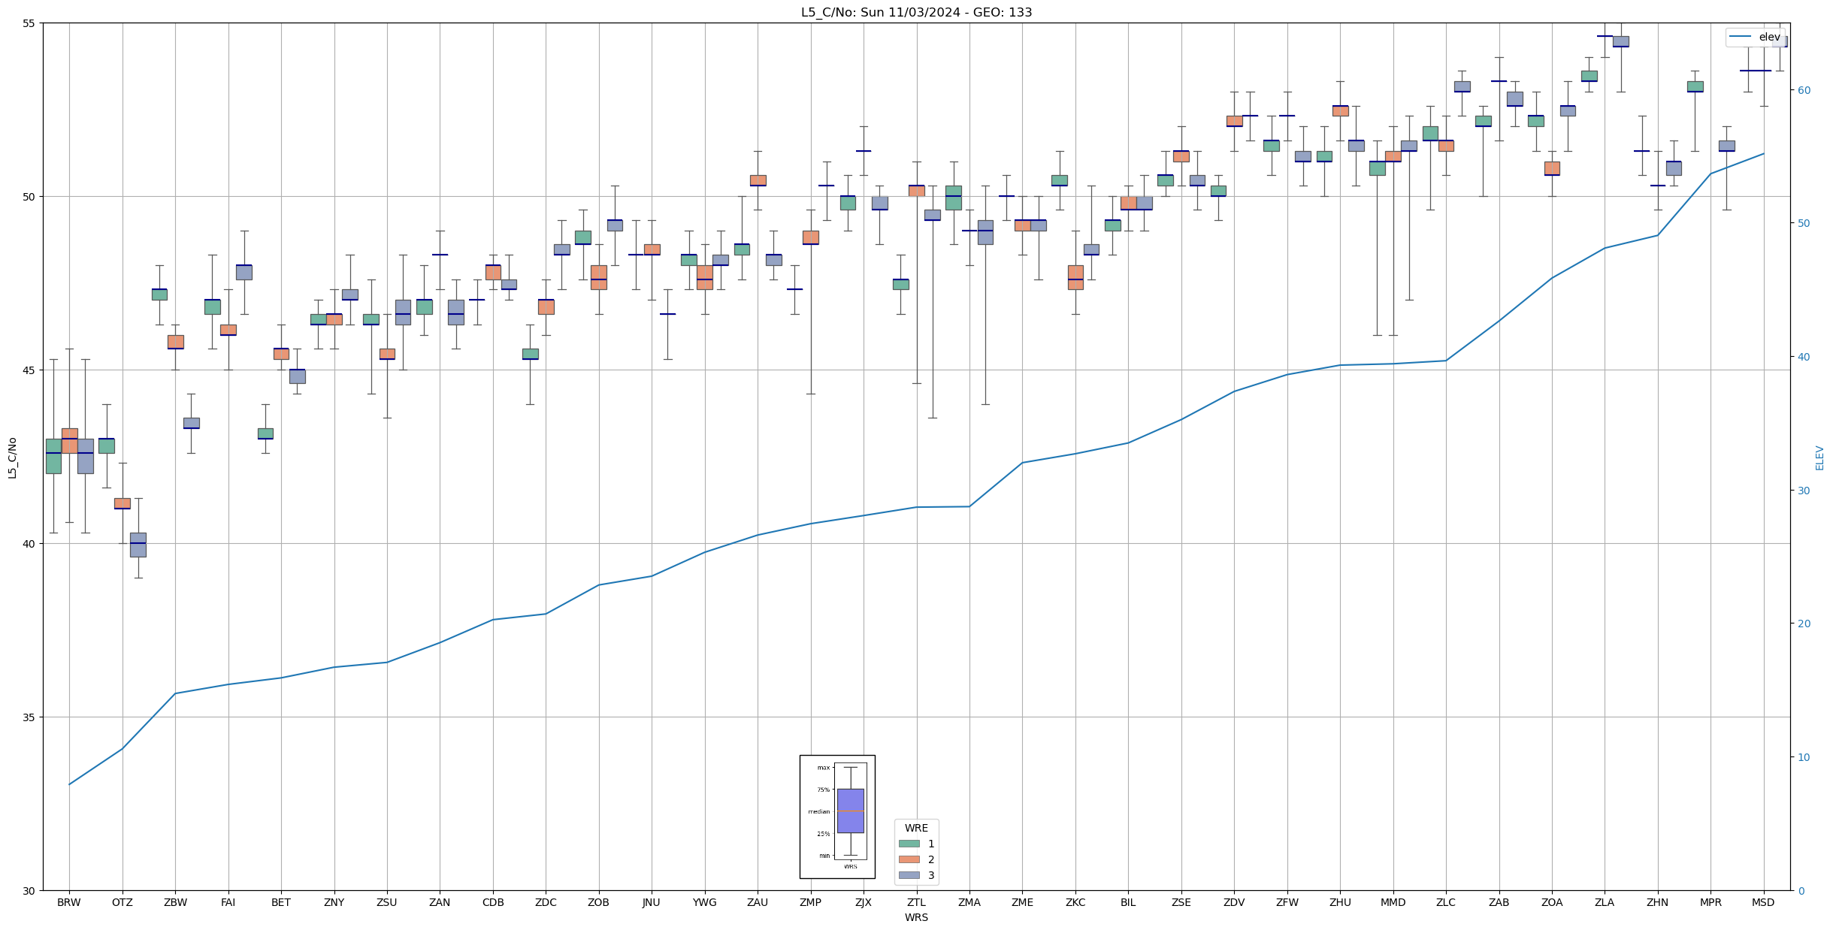Viewport: 1833px width, 930px height.
Task: Click the 'BIL' x-axis label
Action: pyautogui.click(x=1128, y=902)
